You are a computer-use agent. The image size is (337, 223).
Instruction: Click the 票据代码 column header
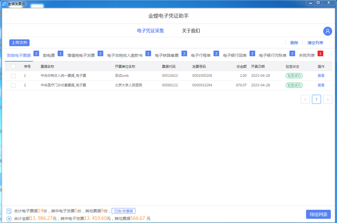coord(168,67)
